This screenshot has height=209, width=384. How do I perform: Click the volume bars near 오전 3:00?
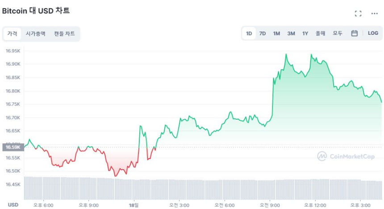179,189
